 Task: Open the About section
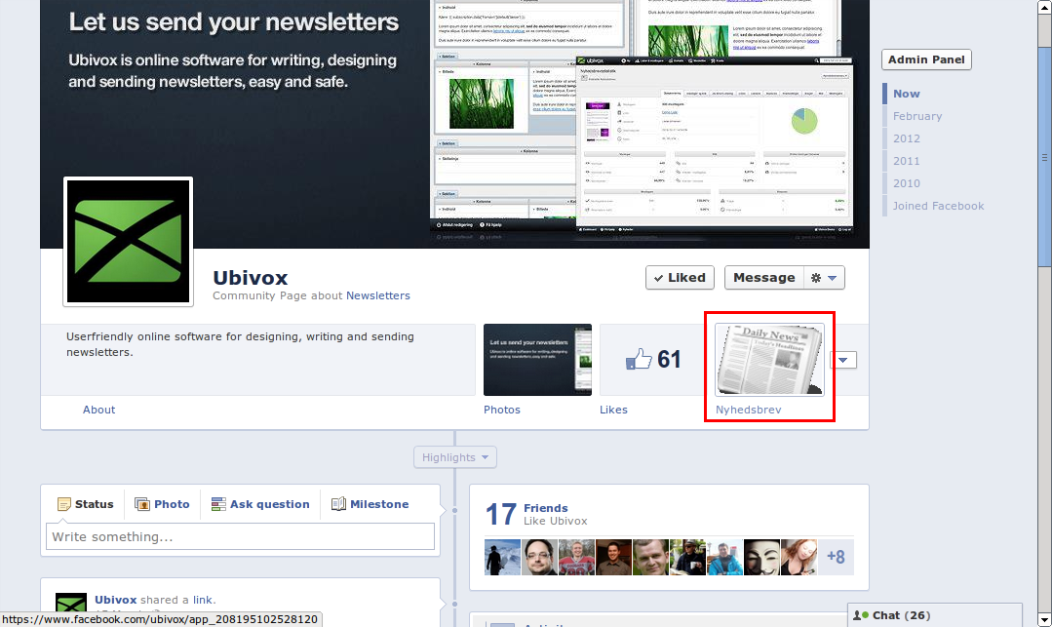tap(98, 410)
